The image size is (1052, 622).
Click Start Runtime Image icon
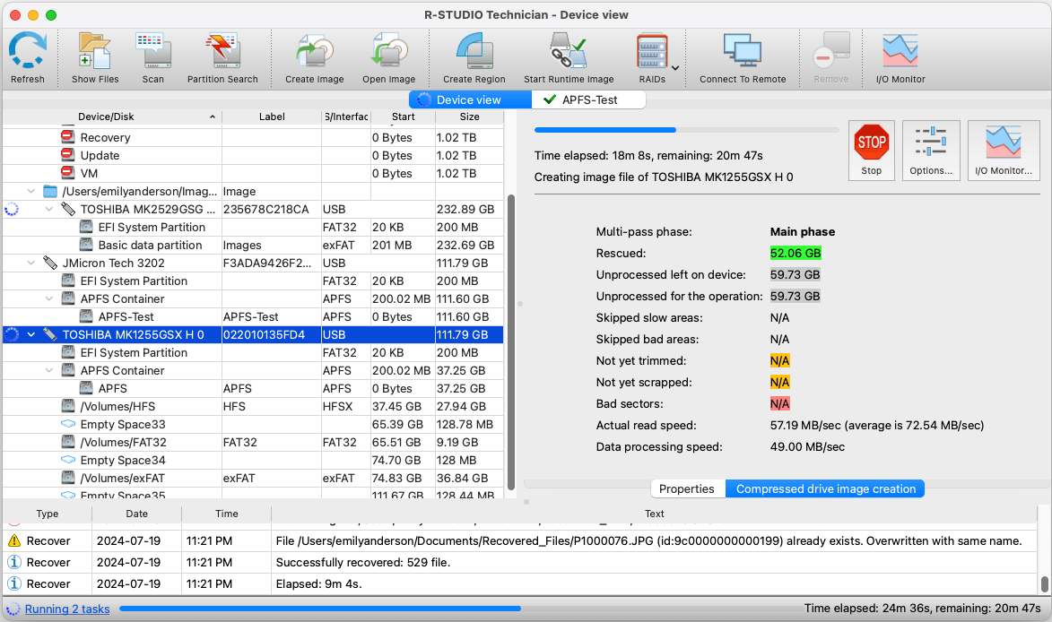[x=569, y=58]
